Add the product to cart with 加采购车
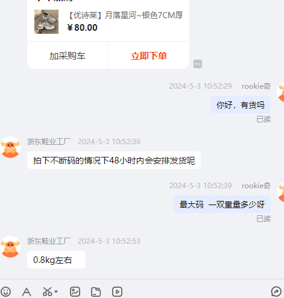The width and height of the screenshot is (284, 298). (x=68, y=55)
